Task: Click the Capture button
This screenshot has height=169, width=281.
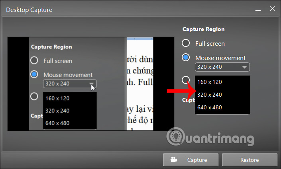Action: click(191, 160)
